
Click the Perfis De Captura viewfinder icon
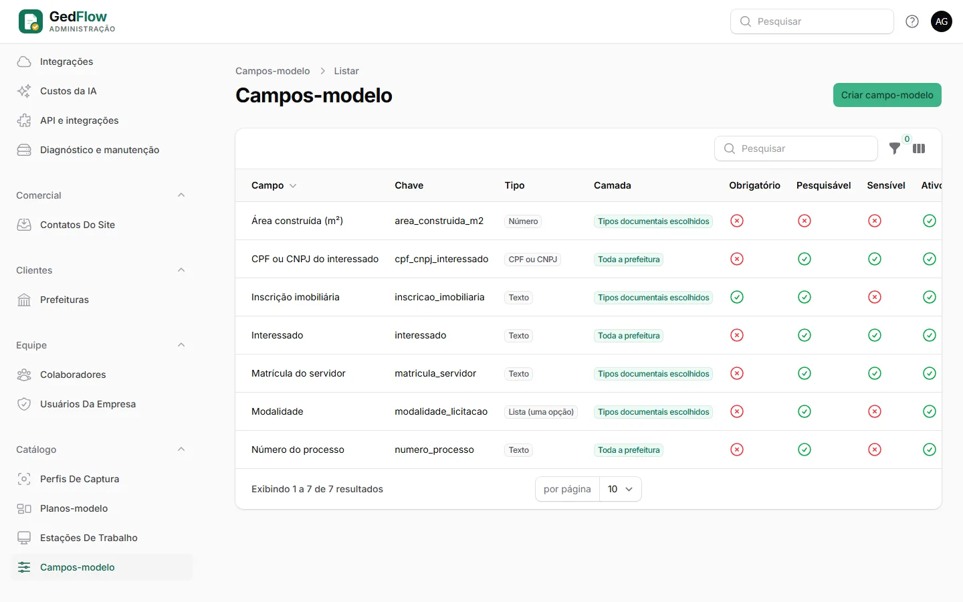[x=24, y=479]
